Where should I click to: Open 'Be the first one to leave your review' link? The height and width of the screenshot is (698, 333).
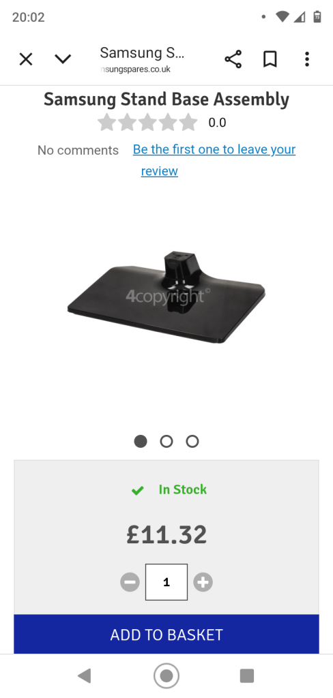(x=214, y=160)
